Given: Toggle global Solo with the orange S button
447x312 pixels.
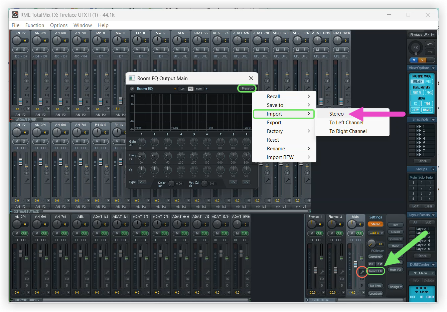Looking at the screenshot, I should [422, 60].
